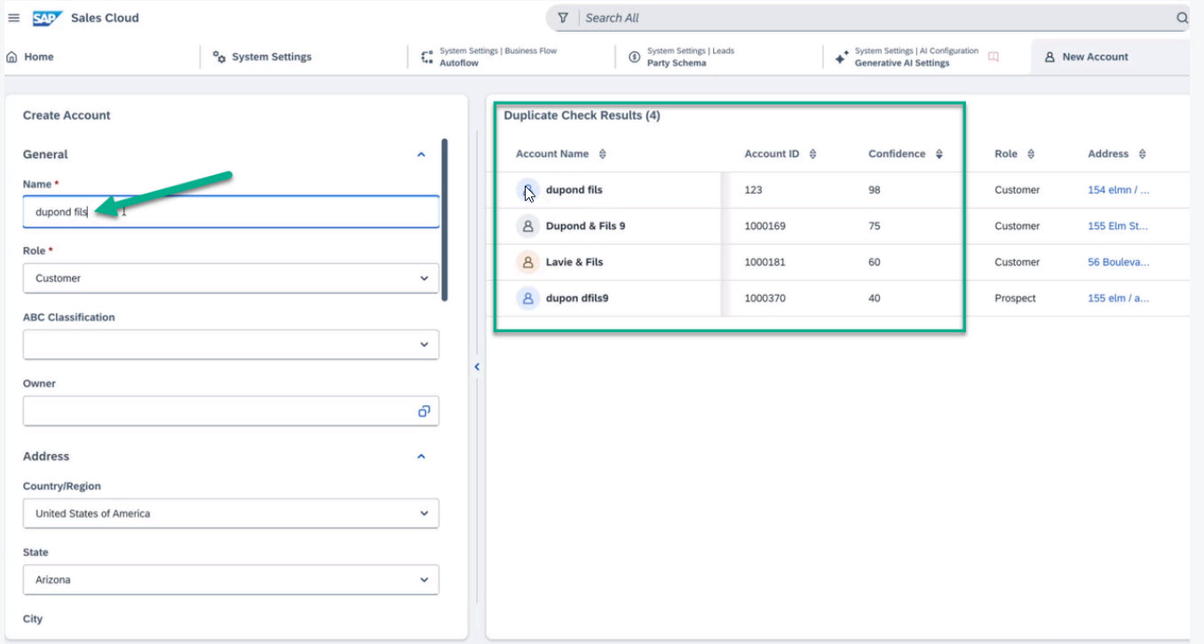1204x644 pixels.
Task: Open account Lavie & Fils
Action: pos(574,262)
